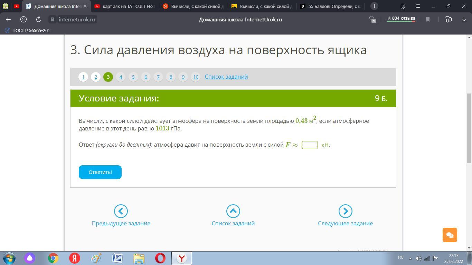The height and width of the screenshot is (265, 472).
Task: Click the protection icon with badge 4
Action: tap(372, 20)
